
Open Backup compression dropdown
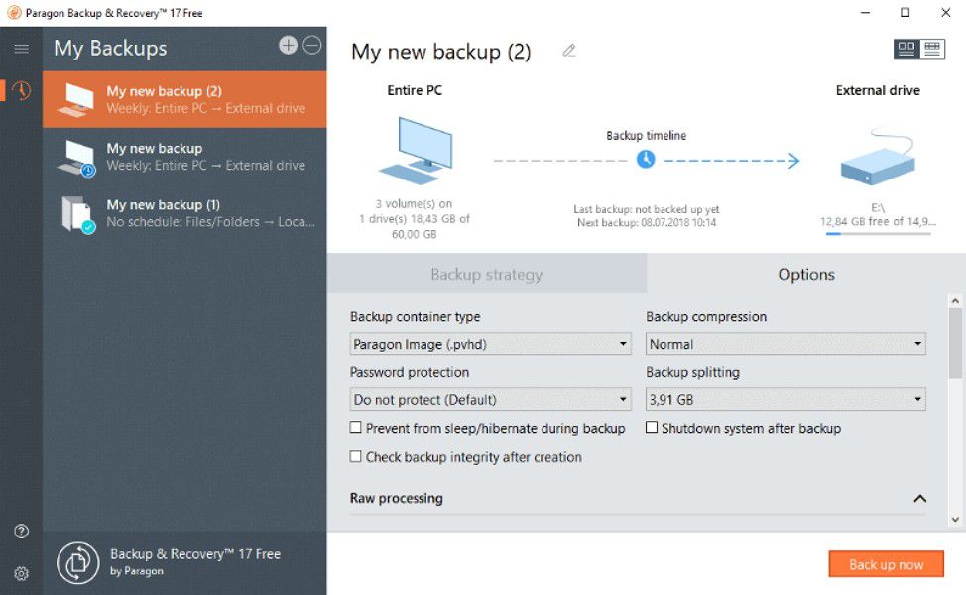tap(785, 344)
